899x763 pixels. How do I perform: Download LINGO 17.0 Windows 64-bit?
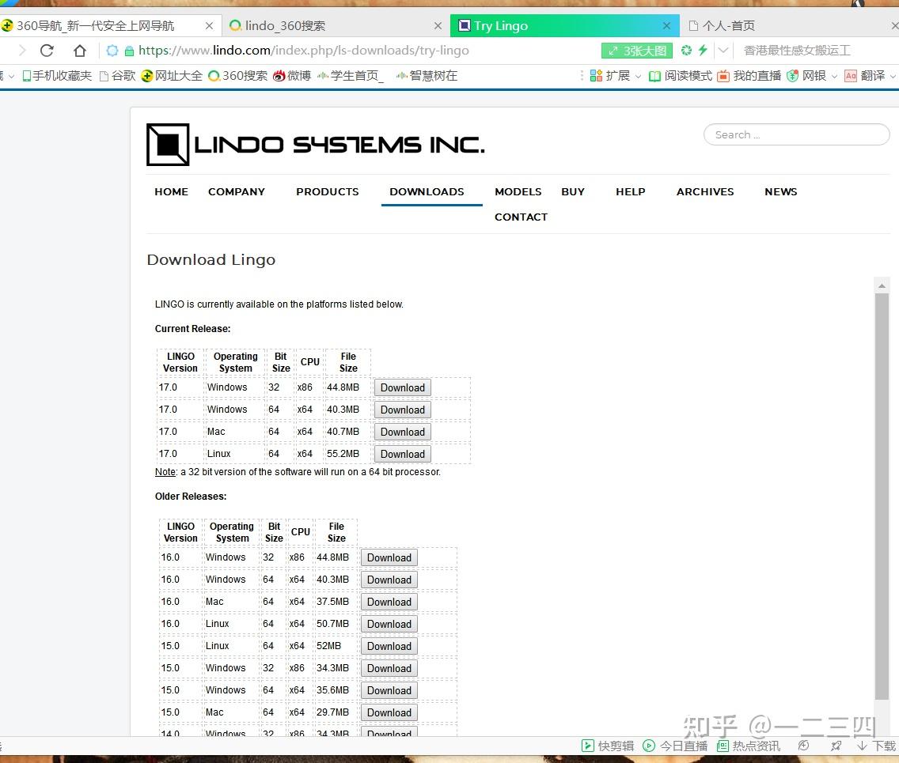pyautogui.click(x=403, y=410)
